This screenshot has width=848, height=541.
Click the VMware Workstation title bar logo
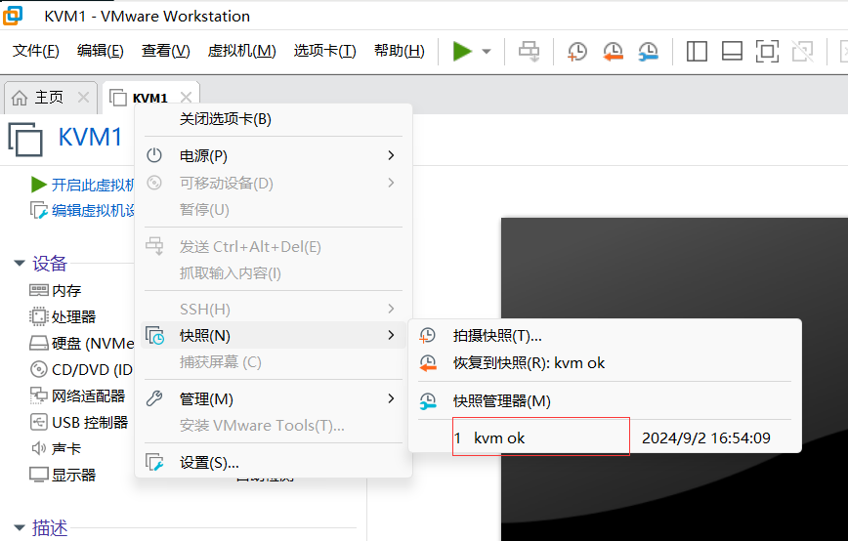coord(13,15)
